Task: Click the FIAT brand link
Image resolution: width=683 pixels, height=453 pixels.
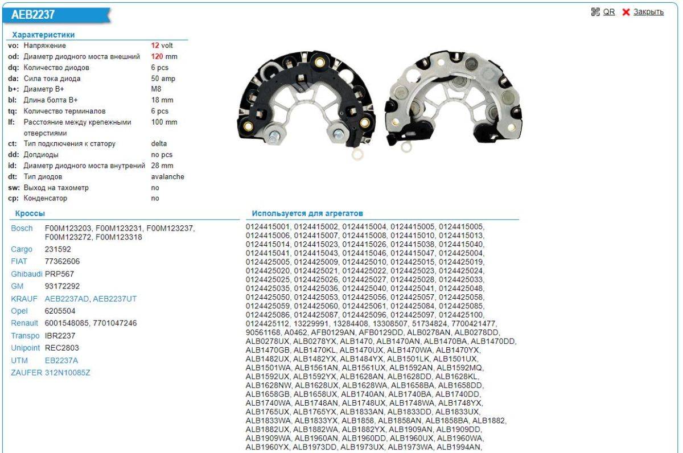Action: point(19,261)
